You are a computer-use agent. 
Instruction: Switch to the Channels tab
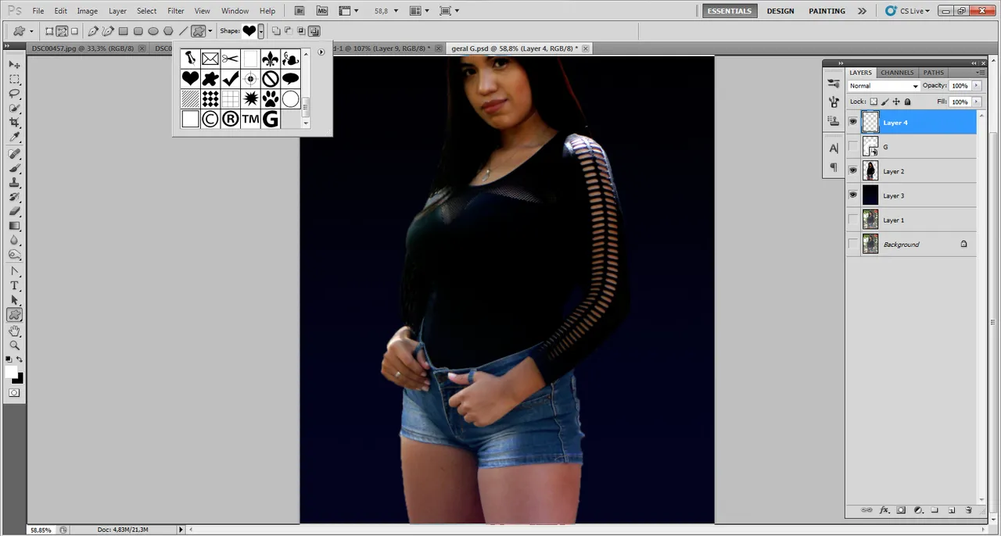tap(897, 73)
